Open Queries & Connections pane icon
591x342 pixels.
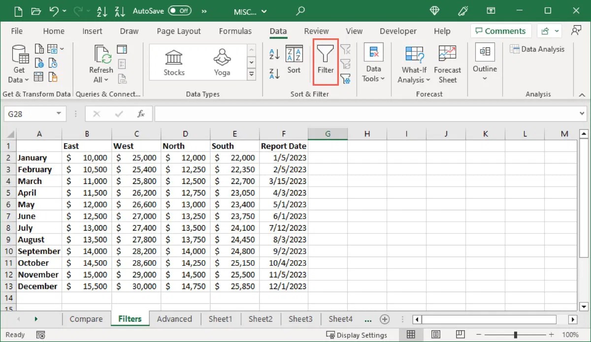pyautogui.click(x=122, y=49)
